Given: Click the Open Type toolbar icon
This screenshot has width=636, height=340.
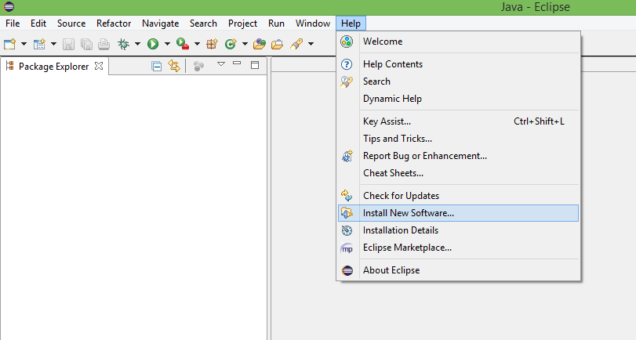Looking at the screenshot, I should (260, 44).
